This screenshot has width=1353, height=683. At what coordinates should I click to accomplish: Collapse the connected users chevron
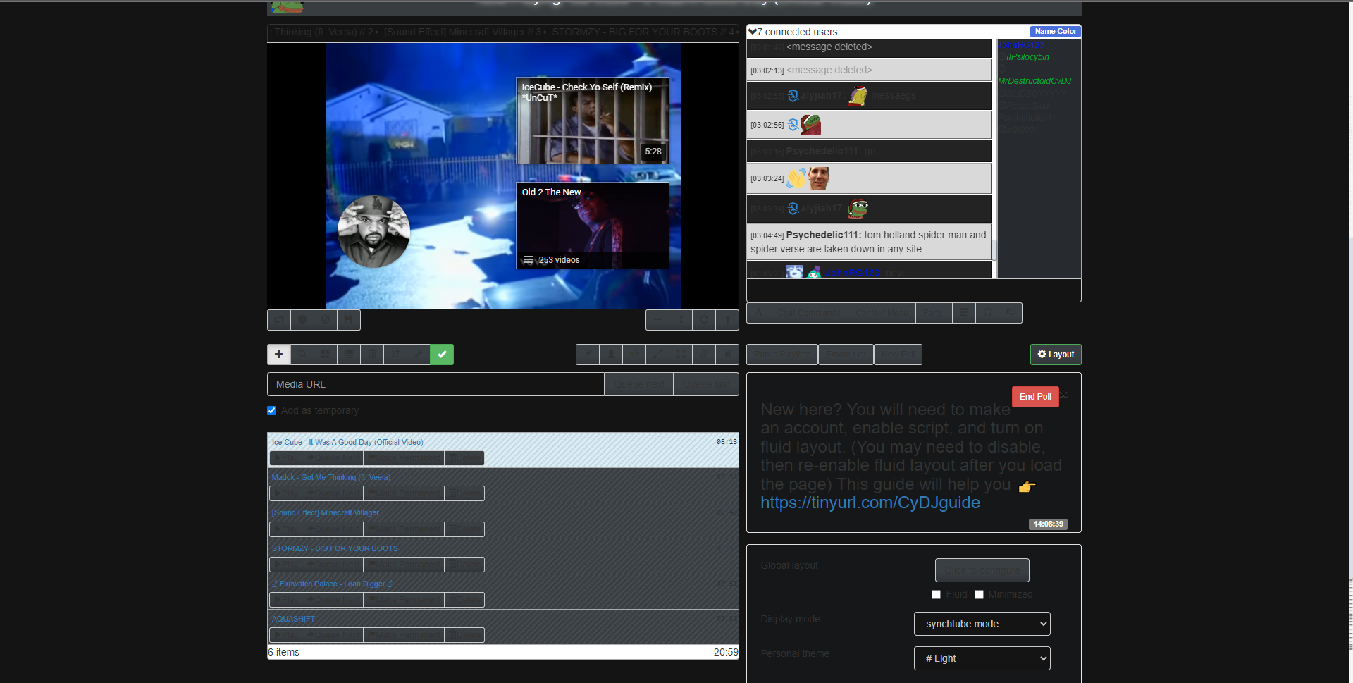click(753, 32)
